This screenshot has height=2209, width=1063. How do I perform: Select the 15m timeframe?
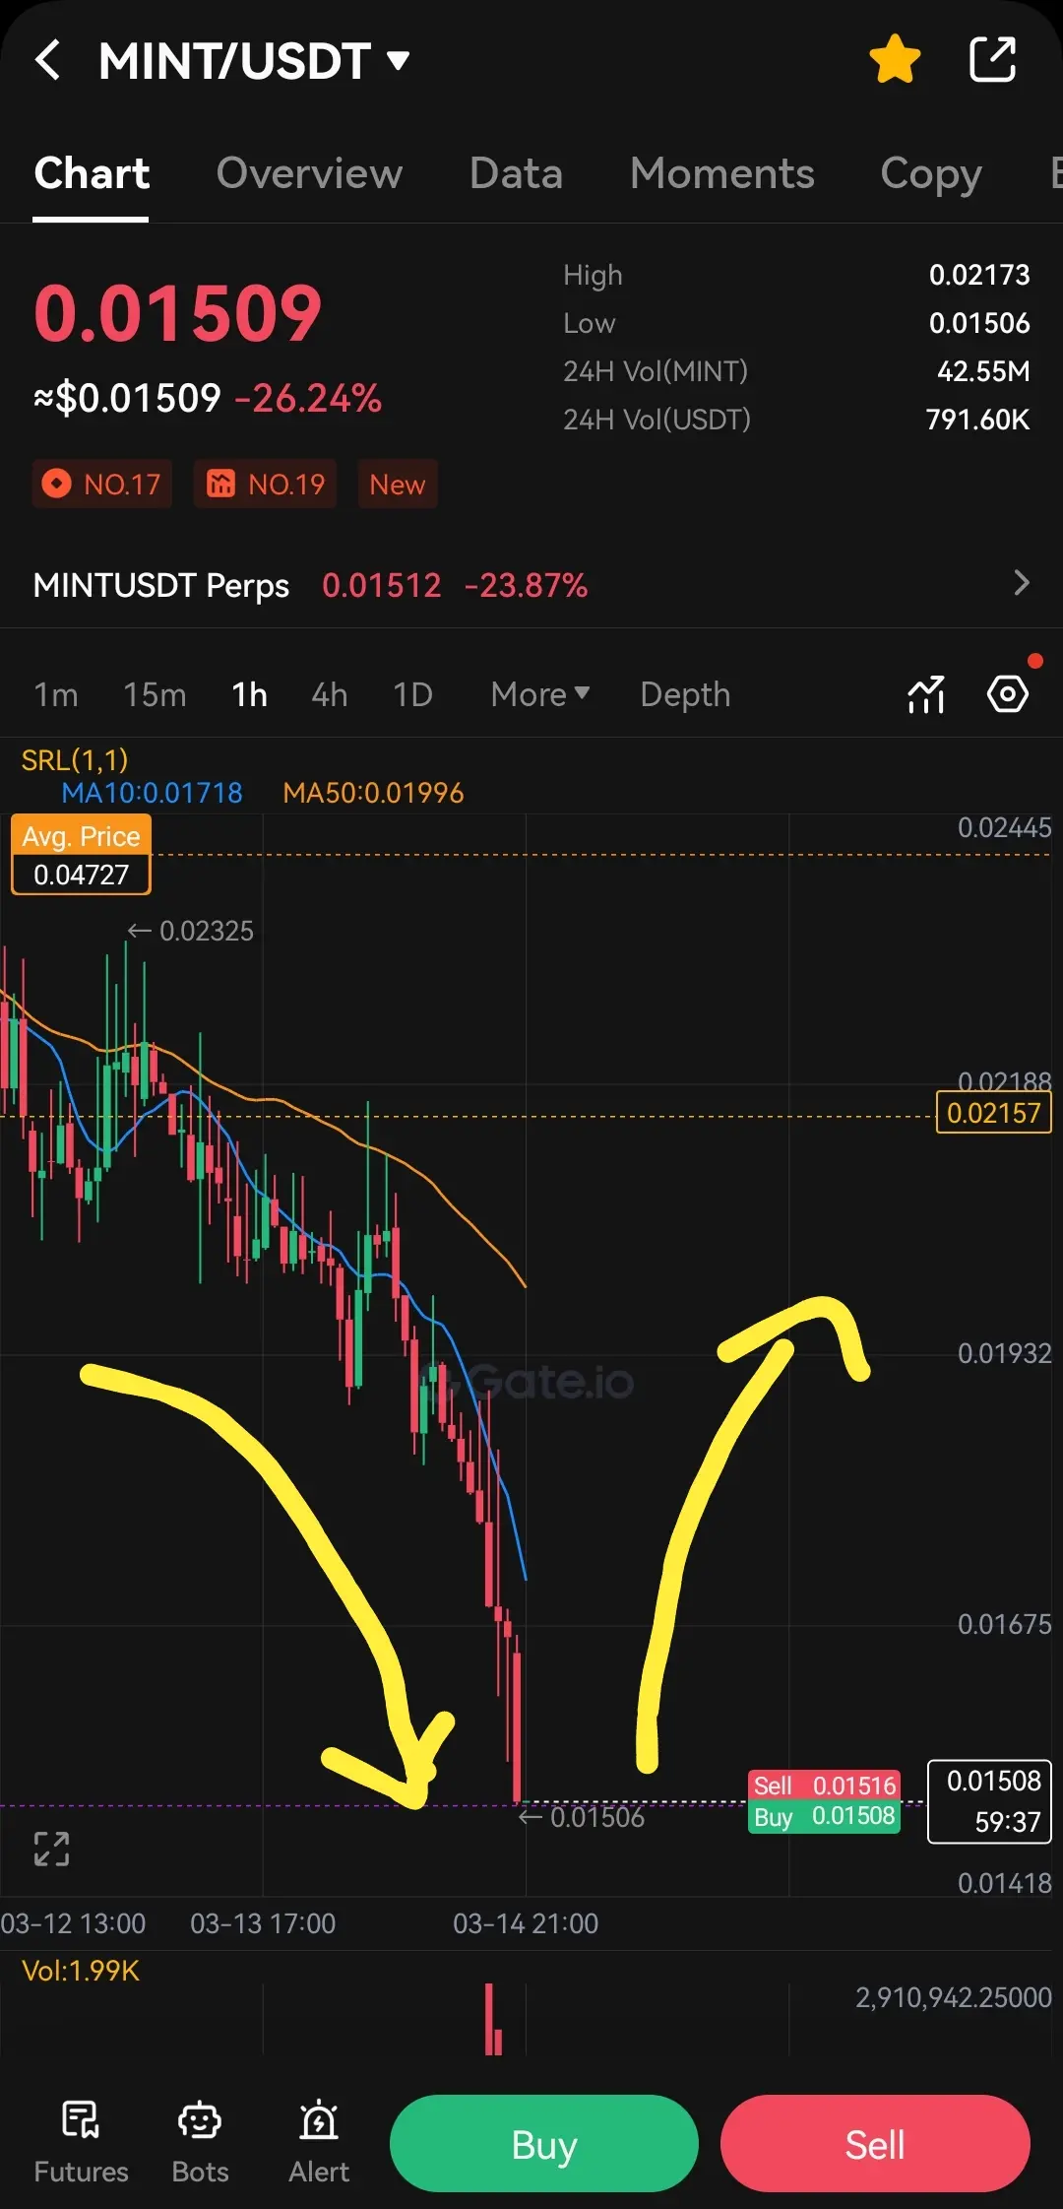coord(155,694)
